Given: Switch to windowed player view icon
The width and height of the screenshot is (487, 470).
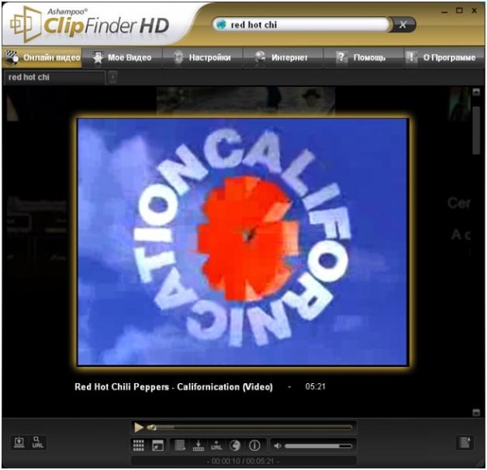Looking at the screenshot, I should pos(157,446).
